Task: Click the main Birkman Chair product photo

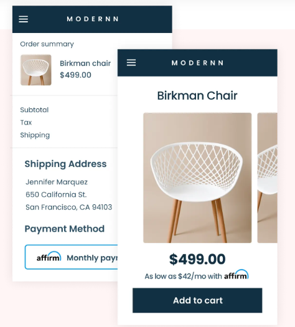Action: (x=197, y=178)
